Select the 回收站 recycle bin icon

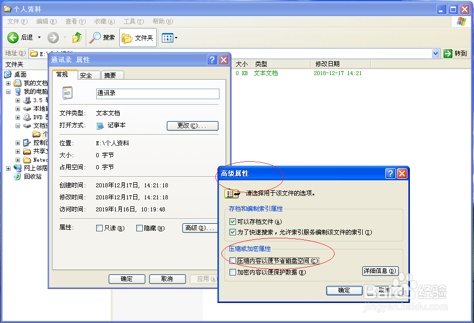coord(18,176)
